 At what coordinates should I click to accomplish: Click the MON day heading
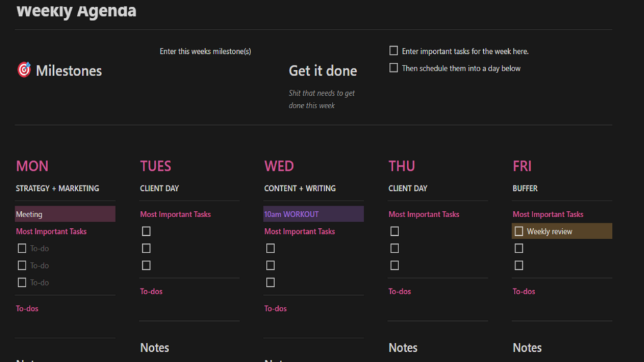[32, 166]
